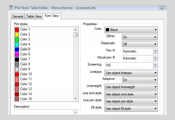Click the Screening value field
175x120 pixels.
(x=129, y=65)
